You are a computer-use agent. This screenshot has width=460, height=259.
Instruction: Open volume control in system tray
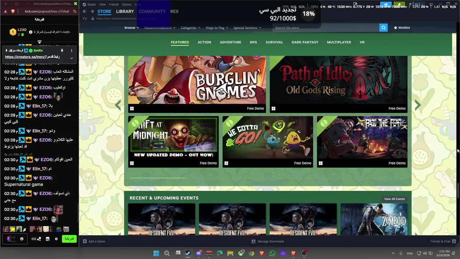424,253
